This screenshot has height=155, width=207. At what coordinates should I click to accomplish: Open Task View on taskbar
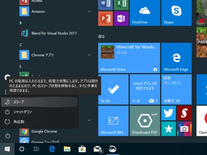(36, 149)
